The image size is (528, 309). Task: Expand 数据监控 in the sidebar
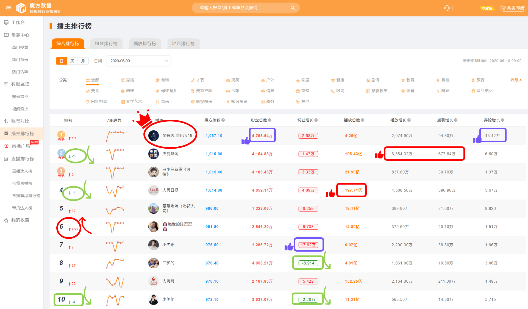click(20, 84)
